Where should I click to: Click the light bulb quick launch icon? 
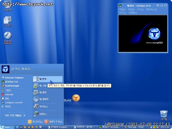point(33,127)
